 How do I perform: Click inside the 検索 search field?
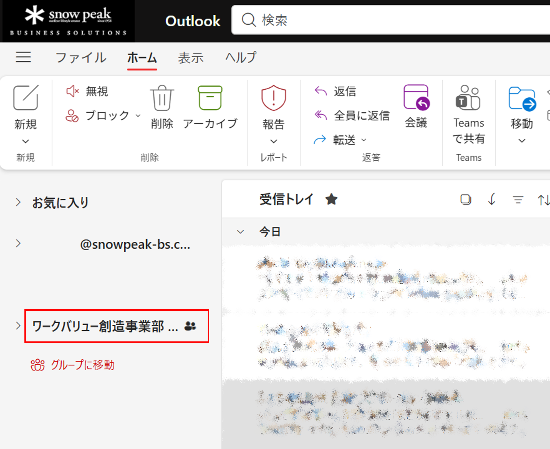[x=385, y=20]
